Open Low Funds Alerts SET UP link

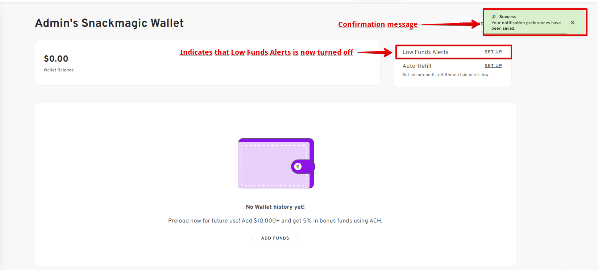point(493,52)
